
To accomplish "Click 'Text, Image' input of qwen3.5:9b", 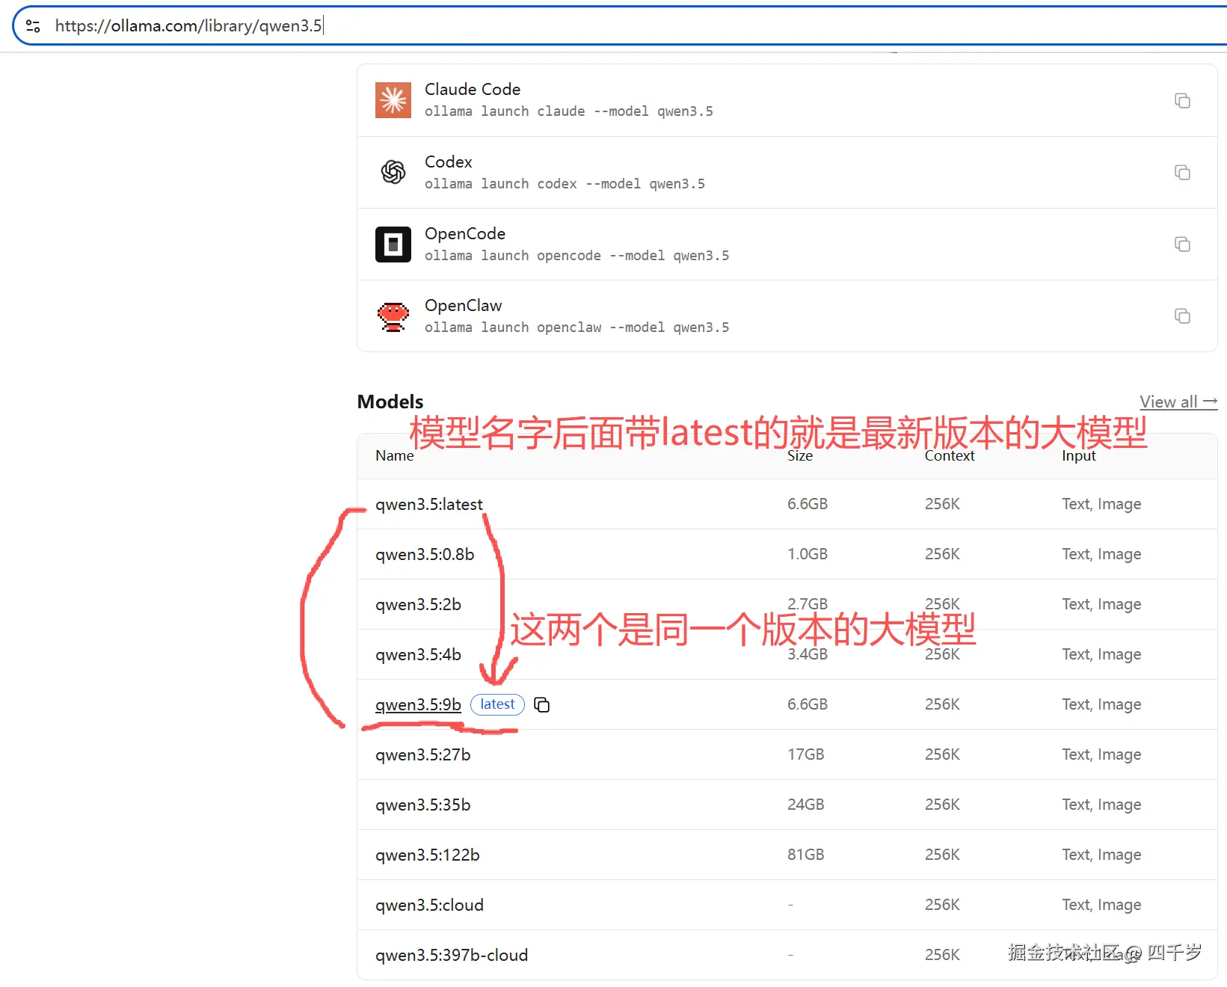I will [x=1101, y=704].
